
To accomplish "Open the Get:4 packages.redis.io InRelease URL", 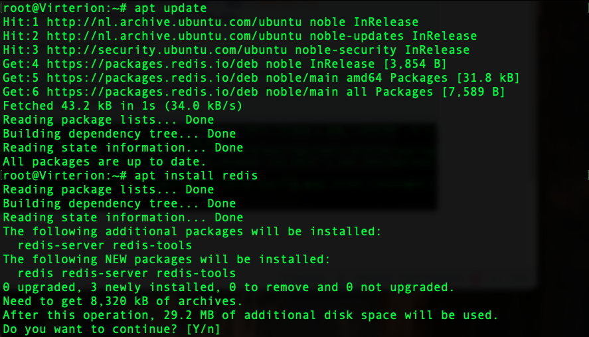I will point(152,64).
